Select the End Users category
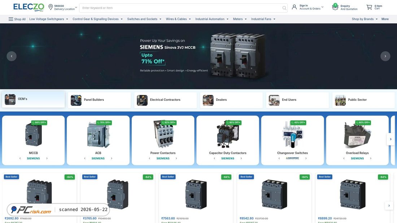397x223 pixels. tap(297, 100)
